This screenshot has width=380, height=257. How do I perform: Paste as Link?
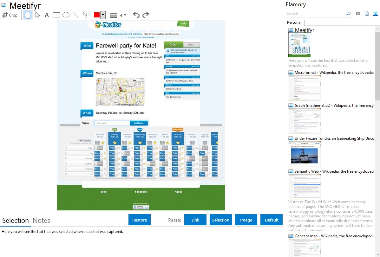pos(195,220)
